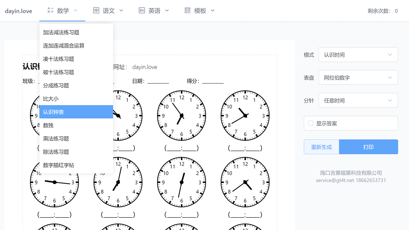Image resolution: width=409 pixels, height=230 pixels.
Task: Select 认识钟表 in the dropdown list
Action: click(x=76, y=112)
